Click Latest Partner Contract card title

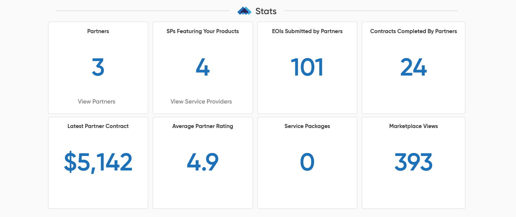(x=98, y=126)
